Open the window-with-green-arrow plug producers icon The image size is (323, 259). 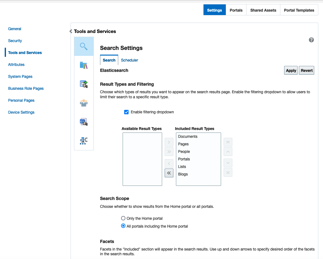84,84
